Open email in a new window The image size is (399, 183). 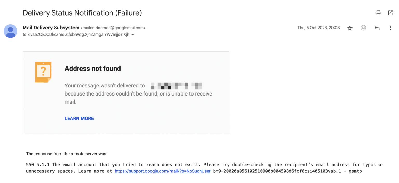click(x=390, y=13)
